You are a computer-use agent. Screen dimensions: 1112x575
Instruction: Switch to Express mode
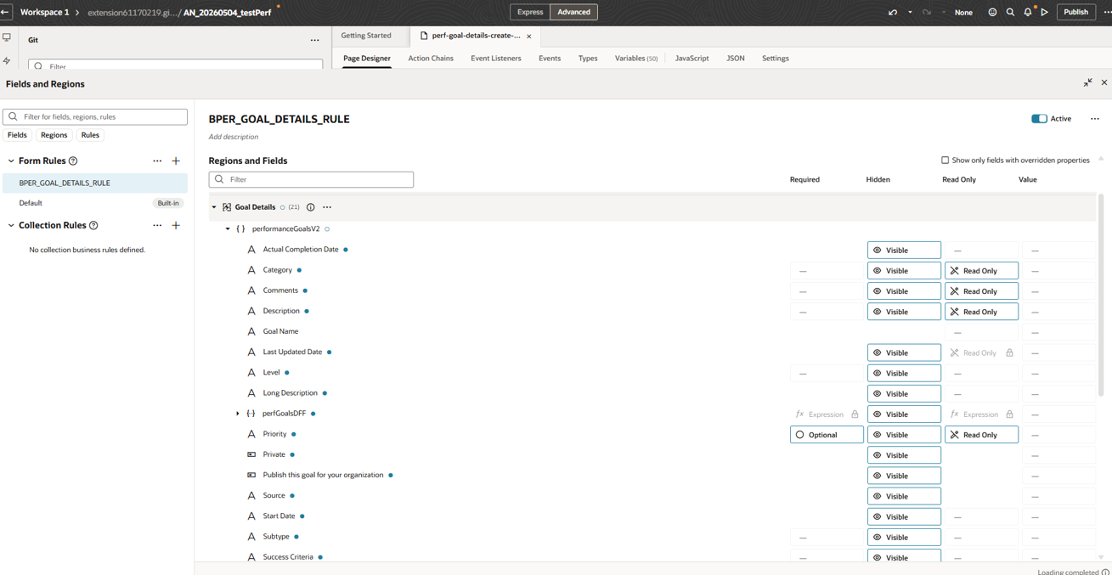[x=530, y=12]
